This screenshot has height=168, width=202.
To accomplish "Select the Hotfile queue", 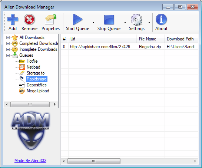I will pos(32,61).
